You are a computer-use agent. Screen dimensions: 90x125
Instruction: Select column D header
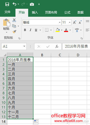pyautogui.click(x=78, y=55)
